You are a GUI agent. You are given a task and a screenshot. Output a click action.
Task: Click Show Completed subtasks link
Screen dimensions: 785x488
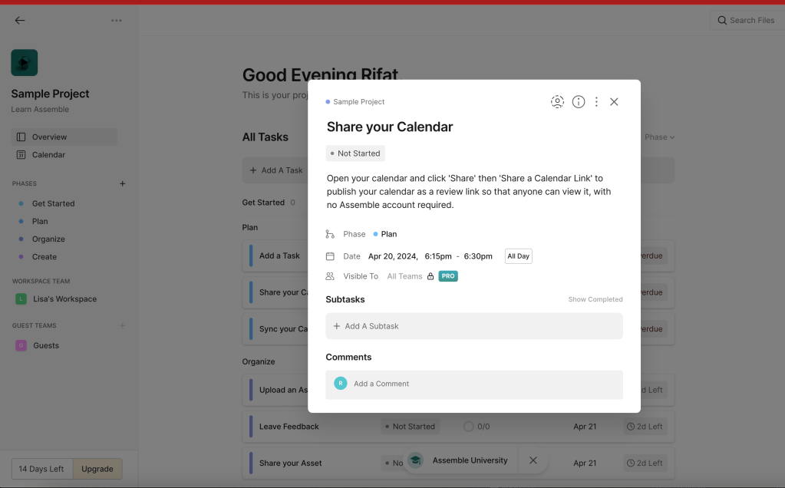pos(595,299)
